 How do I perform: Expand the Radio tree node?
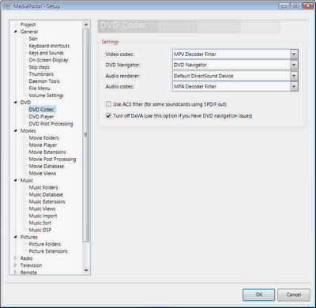16,258
